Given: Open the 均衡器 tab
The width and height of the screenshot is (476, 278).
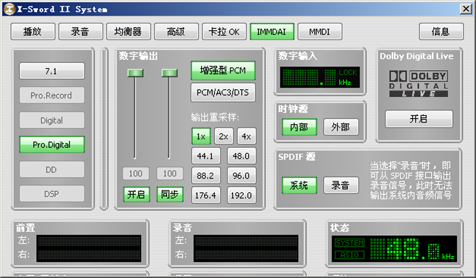Looking at the screenshot, I should click(129, 32).
